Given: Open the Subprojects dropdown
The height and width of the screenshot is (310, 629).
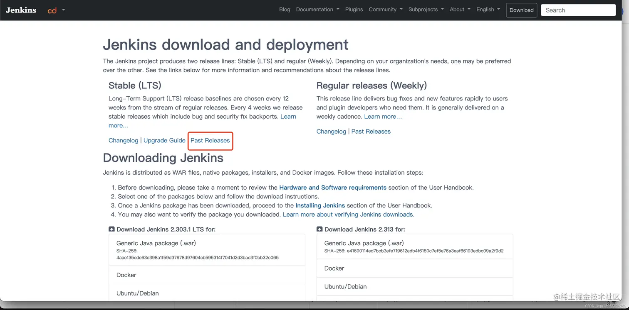Looking at the screenshot, I should tap(426, 10).
